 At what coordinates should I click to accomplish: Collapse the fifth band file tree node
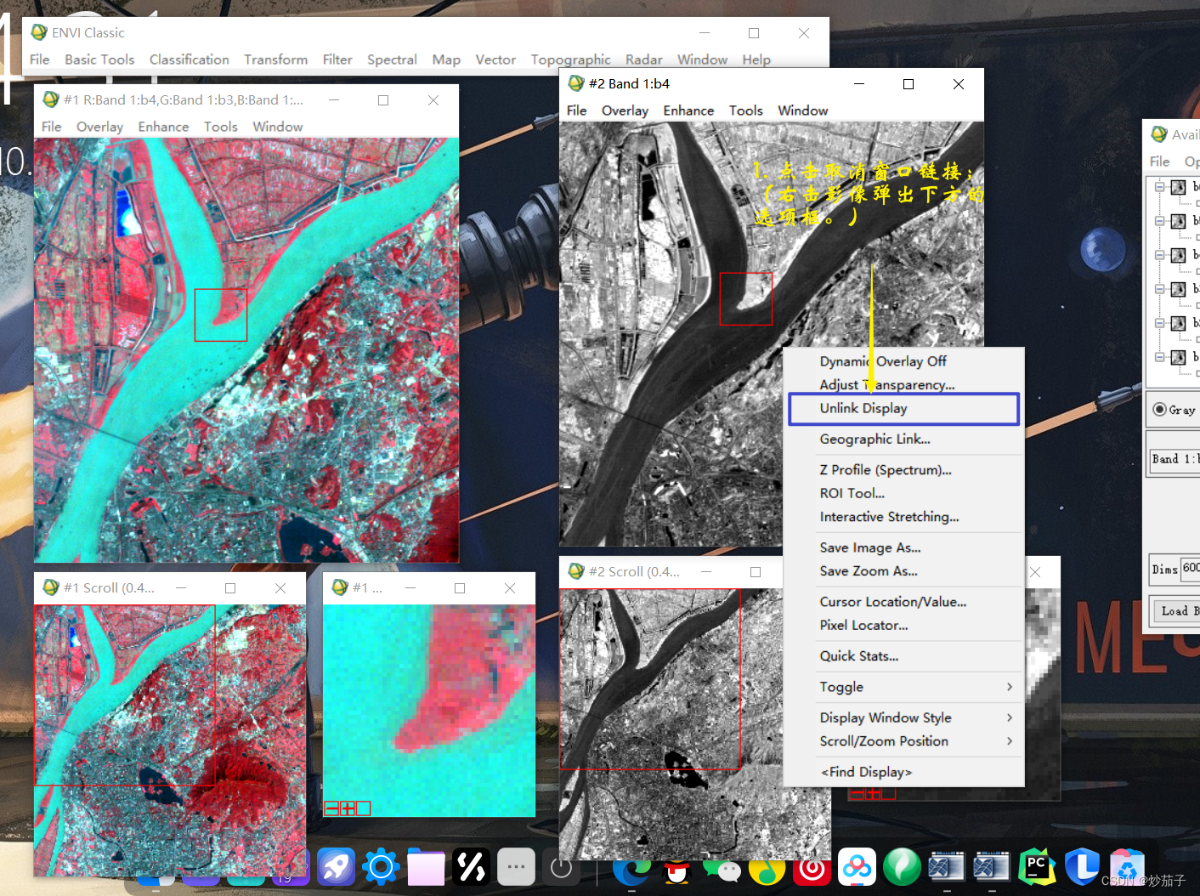point(1159,323)
